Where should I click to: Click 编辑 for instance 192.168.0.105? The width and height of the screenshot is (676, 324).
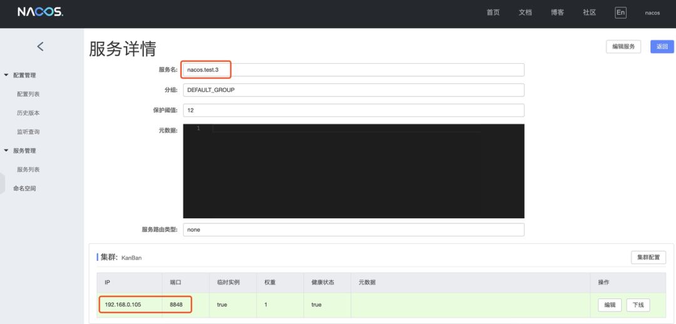(610, 305)
